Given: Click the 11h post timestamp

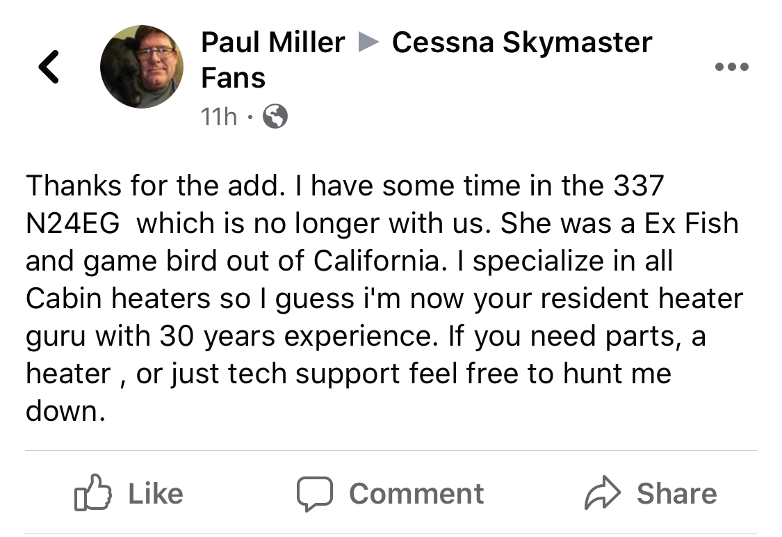Looking at the screenshot, I should tap(218, 117).
